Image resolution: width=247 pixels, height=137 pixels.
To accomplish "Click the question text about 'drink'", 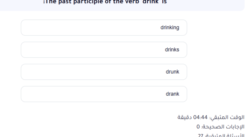I will tap(105, 5).
